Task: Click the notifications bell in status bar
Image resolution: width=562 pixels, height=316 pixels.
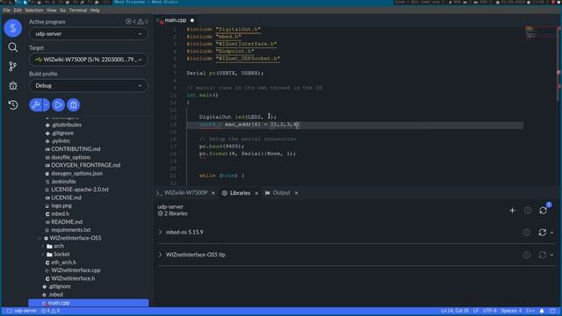Action: point(542,311)
